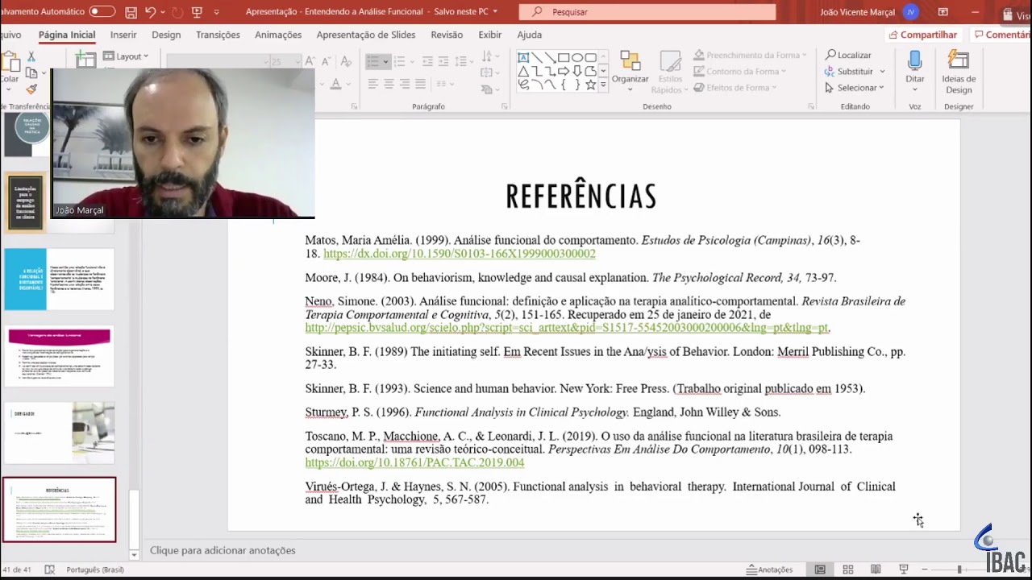Center the paragraph text

pos(389,84)
